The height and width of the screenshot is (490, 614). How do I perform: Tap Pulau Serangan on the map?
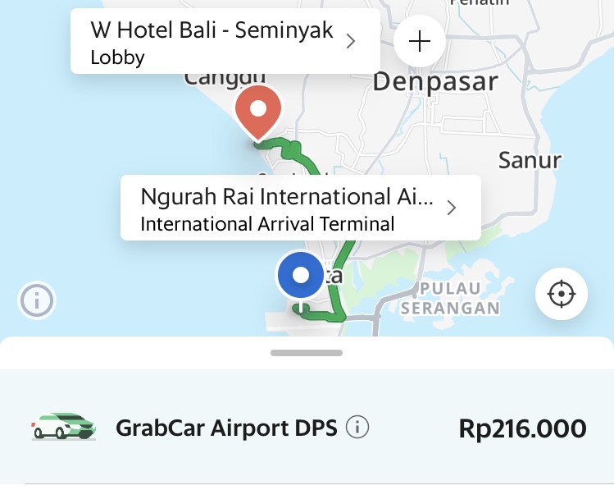(x=450, y=299)
